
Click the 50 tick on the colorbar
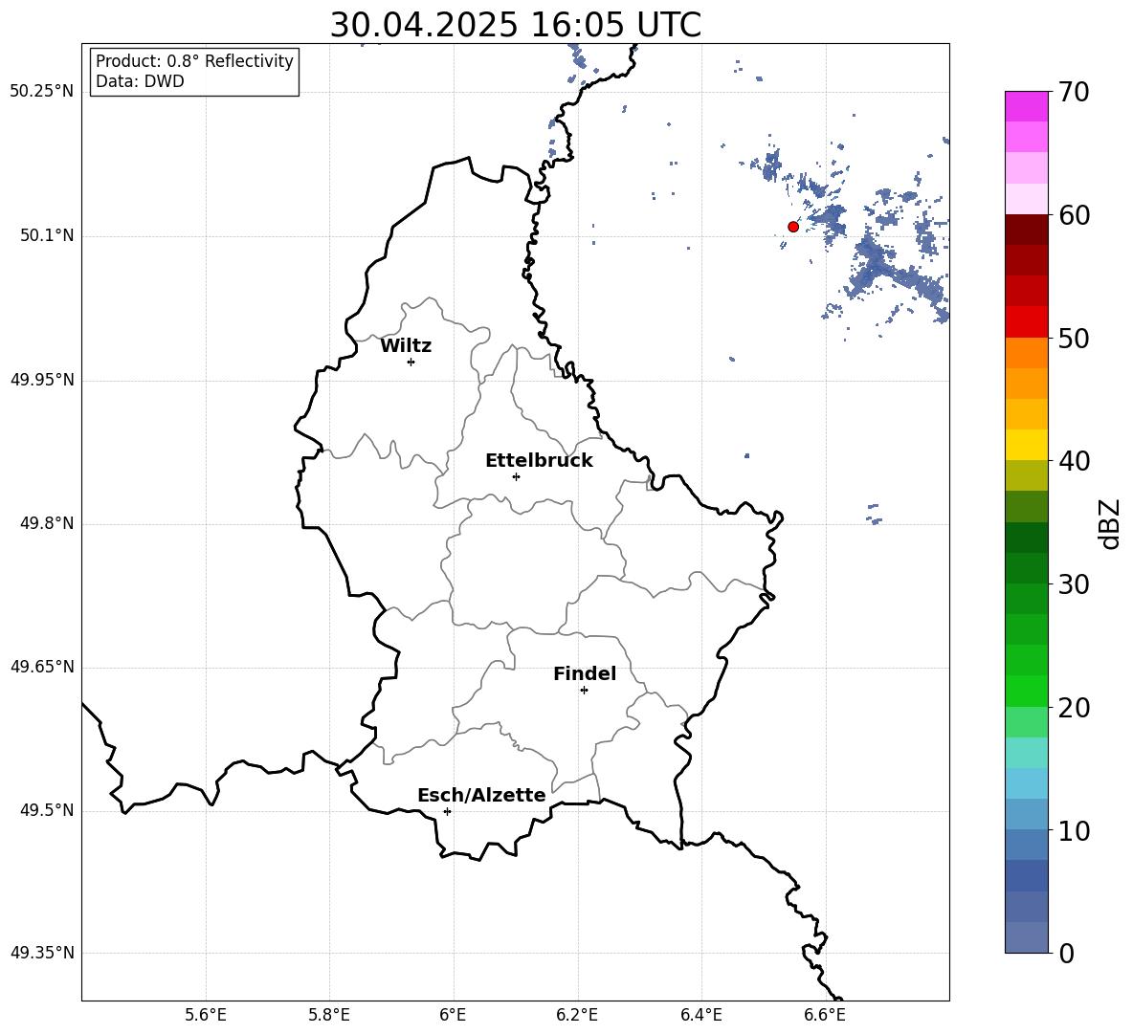point(1074,338)
